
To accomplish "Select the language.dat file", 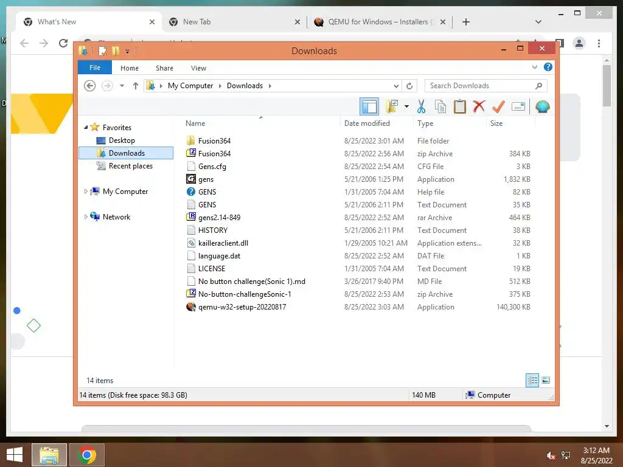I will [x=219, y=256].
